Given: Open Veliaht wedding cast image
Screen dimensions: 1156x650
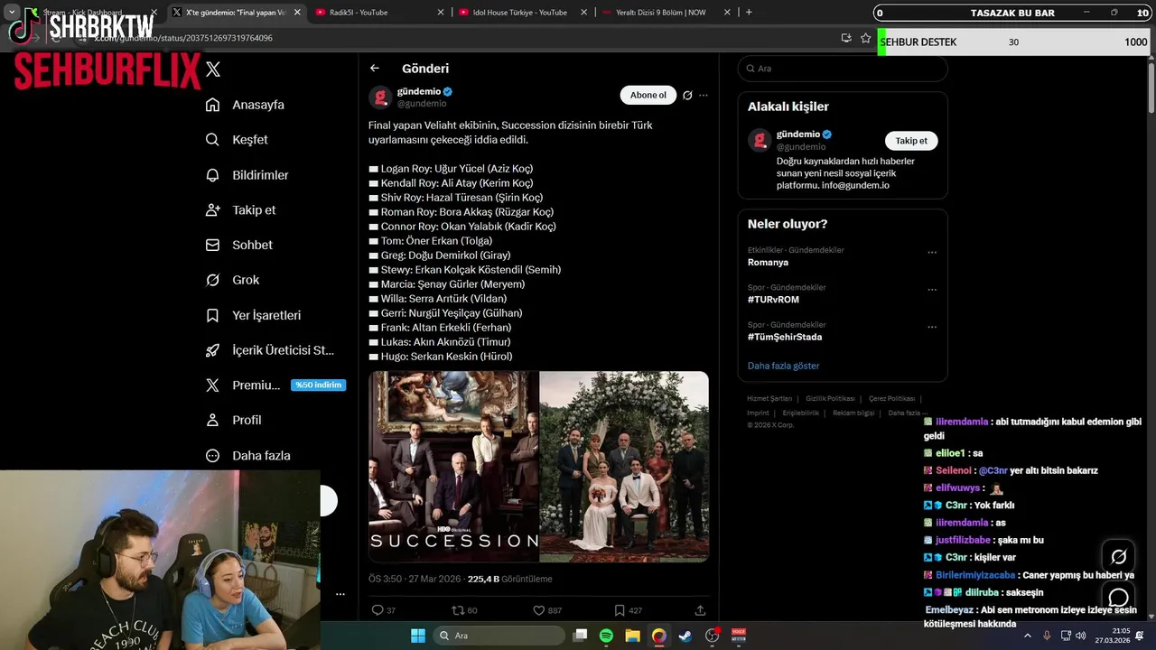Looking at the screenshot, I should coord(624,467).
